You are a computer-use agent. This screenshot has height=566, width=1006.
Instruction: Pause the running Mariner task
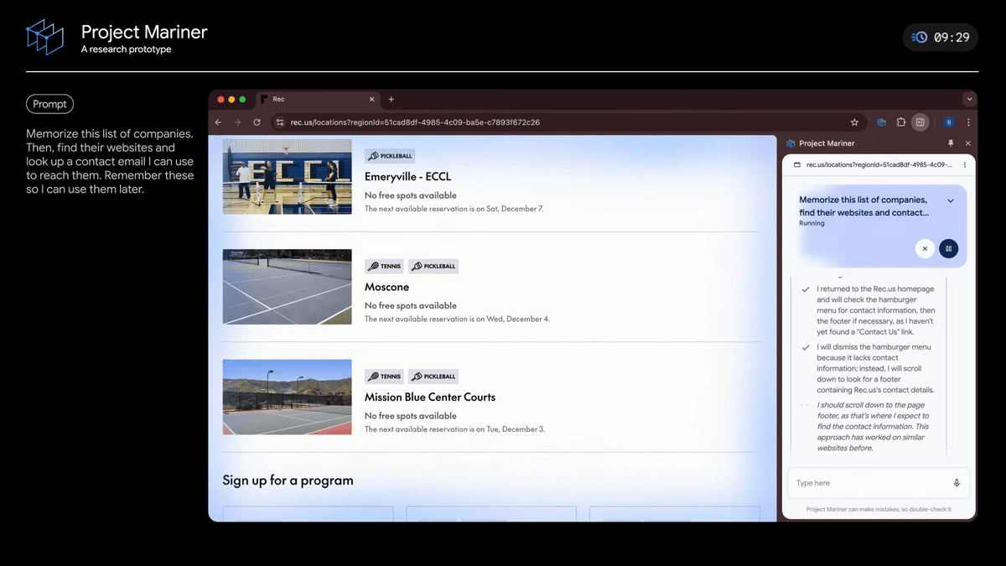pyautogui.click(x=948, y=248)
